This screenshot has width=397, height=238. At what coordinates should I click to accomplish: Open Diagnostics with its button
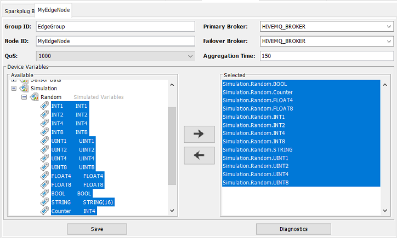pyautogui.click(x=293, y=229)
